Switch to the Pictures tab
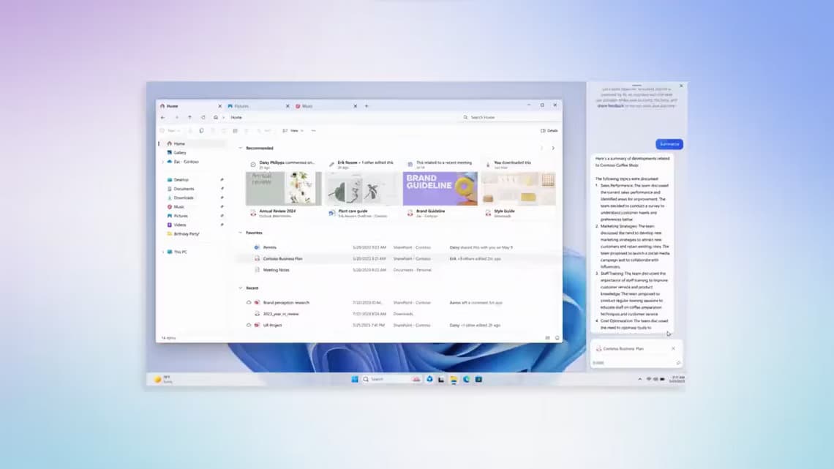Viewport: 834px width, 469px height. [241, 106]
